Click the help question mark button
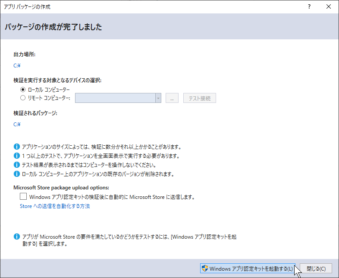The image size is (339, 278). coord(309,7)
